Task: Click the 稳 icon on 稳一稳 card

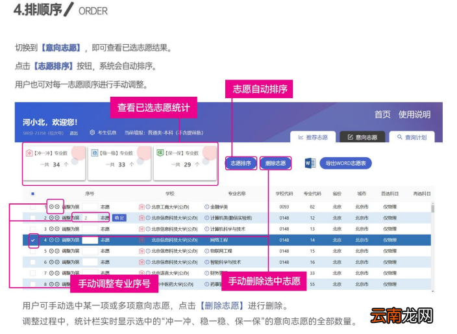Action: [95, 153]
